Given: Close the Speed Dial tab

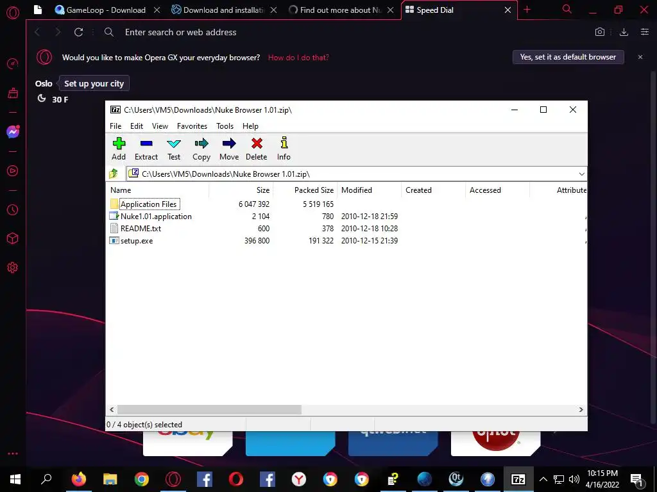Looking at the screenshot, I should [508, 10].
